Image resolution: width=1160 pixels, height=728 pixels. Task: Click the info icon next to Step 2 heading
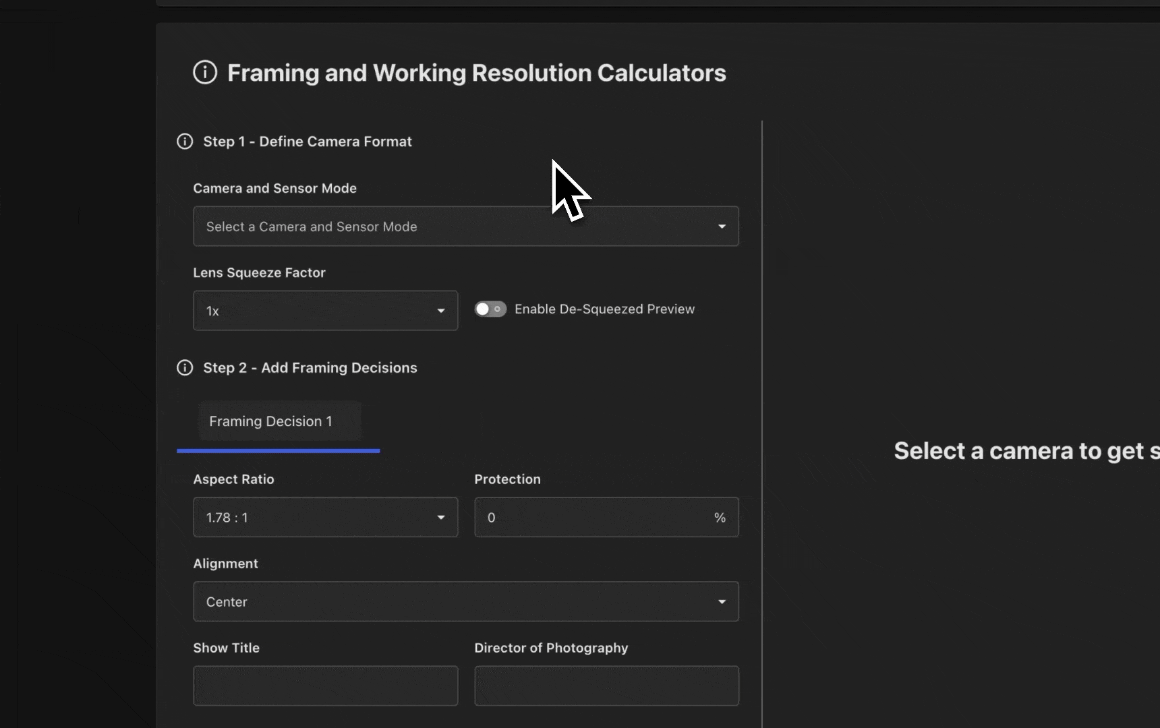coord(184,368)
